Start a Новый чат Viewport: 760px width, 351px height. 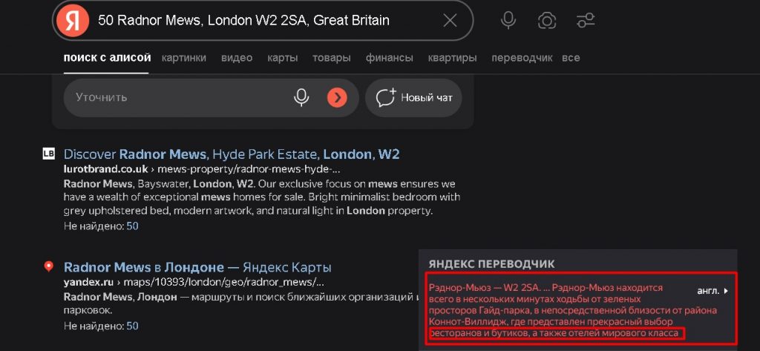click(x=413, y=98)
